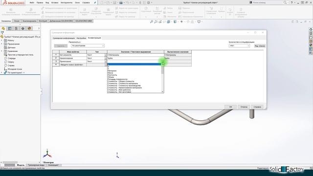Image resolution: width=313 pixels, height=176 pixels.
Task: Open type dropdown for Примечание row
Action: 106,62
